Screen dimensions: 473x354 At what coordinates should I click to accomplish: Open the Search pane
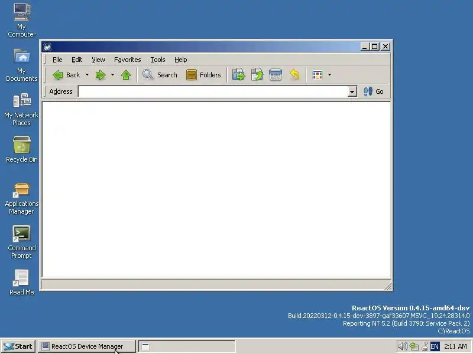pos(160,75)
